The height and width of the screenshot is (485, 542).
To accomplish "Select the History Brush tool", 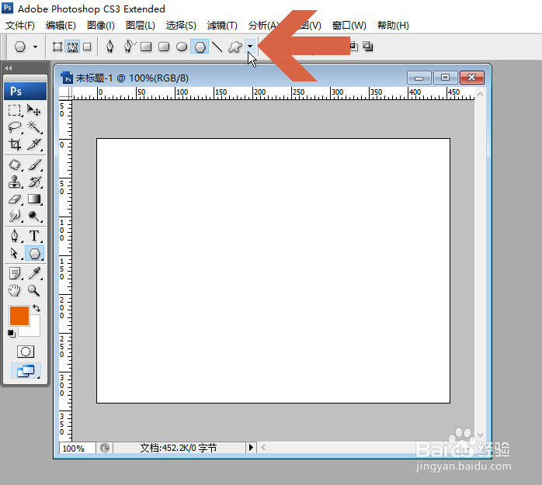I will pos(34,182).
